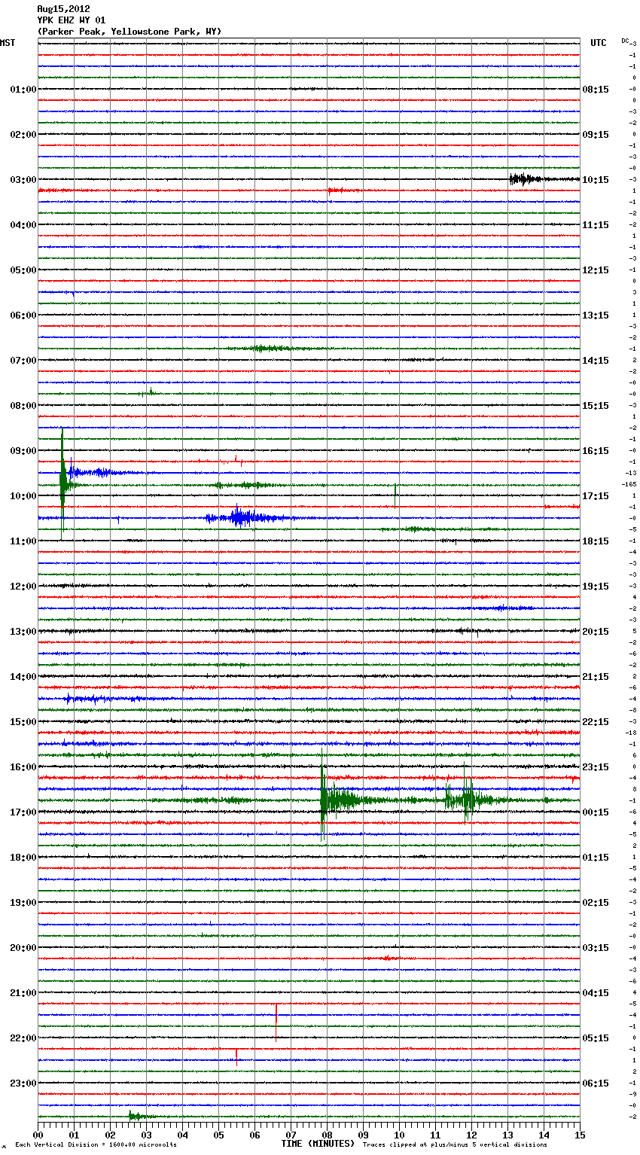This screenshot has height=1155, width=640.
Task: Click the 06:15 UTC time label
Action: point(596,1083)
